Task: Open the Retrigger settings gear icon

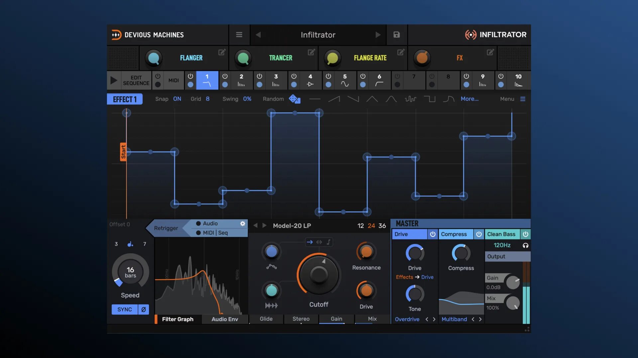Action: [x=243, y=224]
